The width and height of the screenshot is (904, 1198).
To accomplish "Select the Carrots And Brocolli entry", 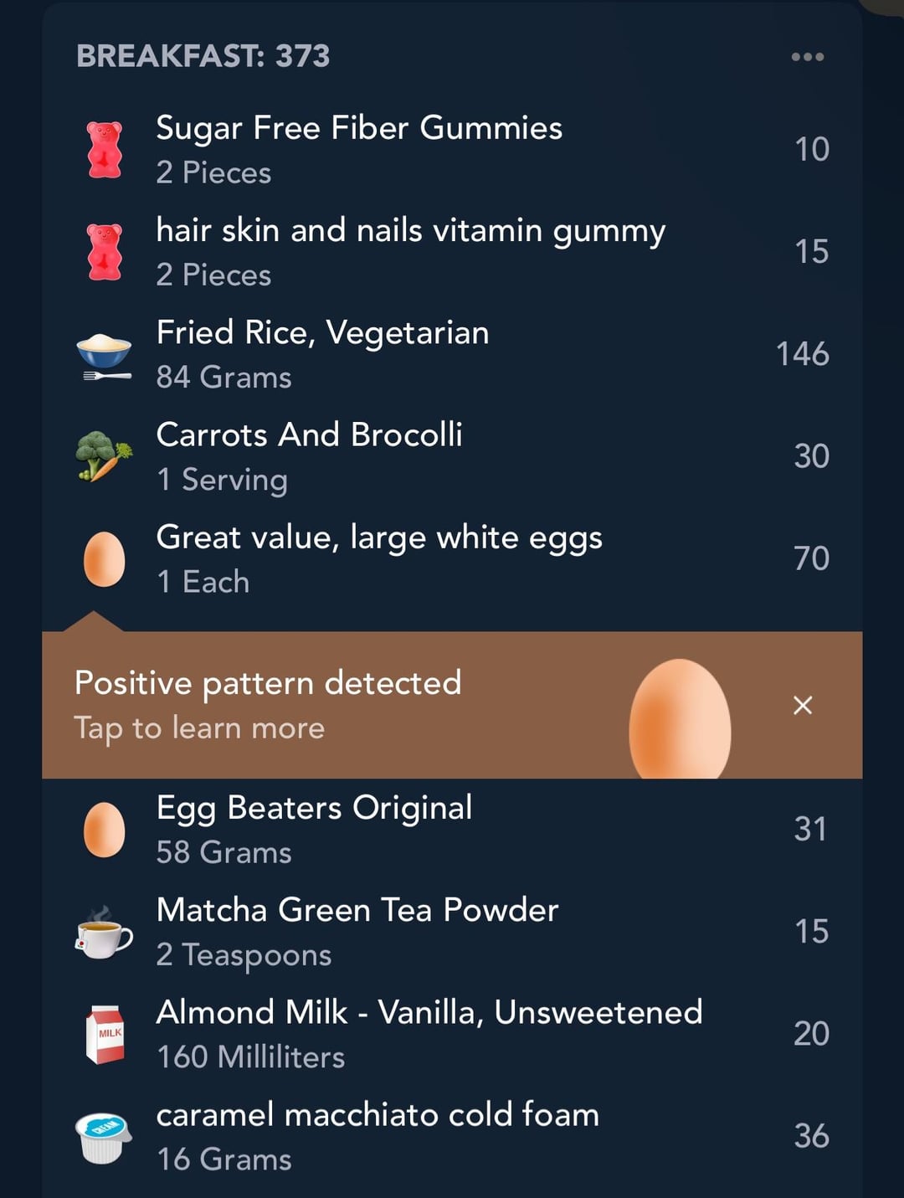I will [x=452, y=456].
